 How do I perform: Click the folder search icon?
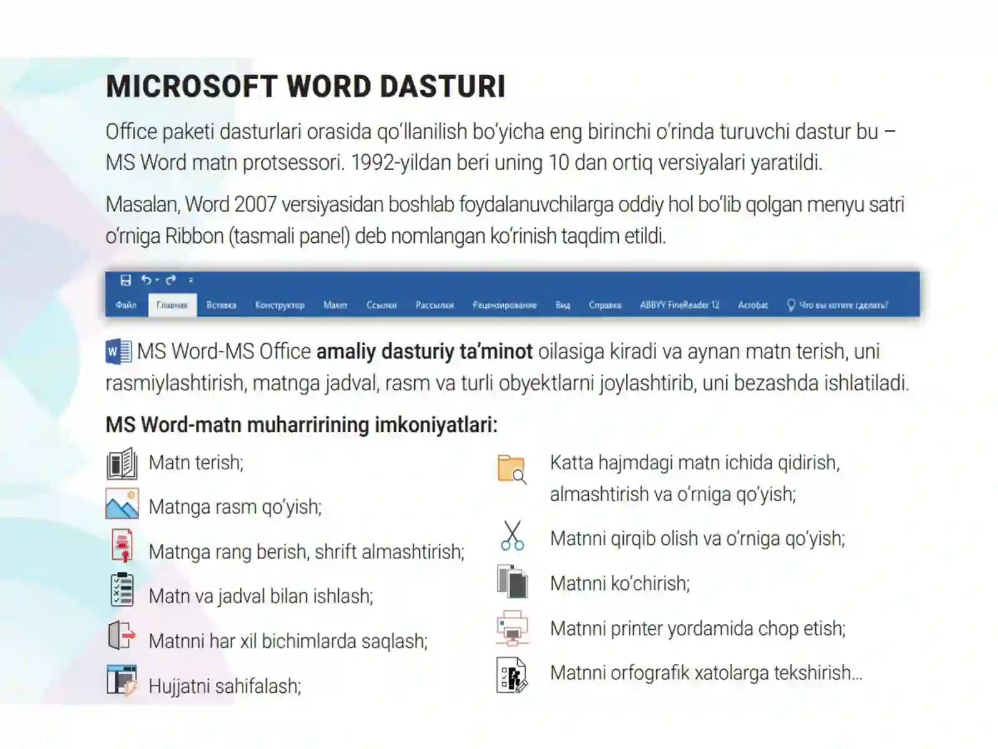click(x=512, y=469)
